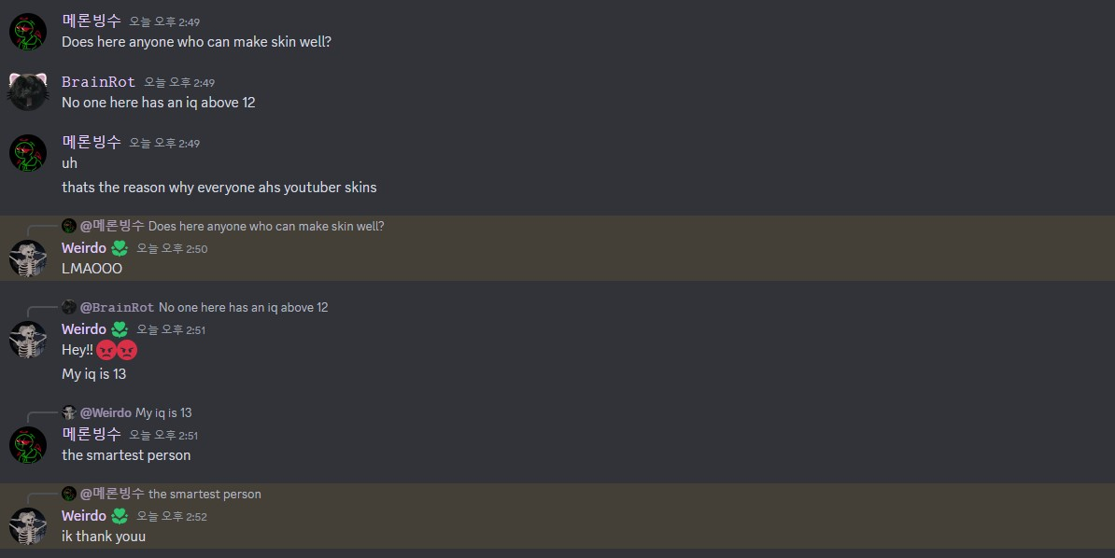The height and width of the screenshot is (558, 1115).
Task: Open reply preview "Does here anyone who can make skin well?"
Action: [266, 226]
